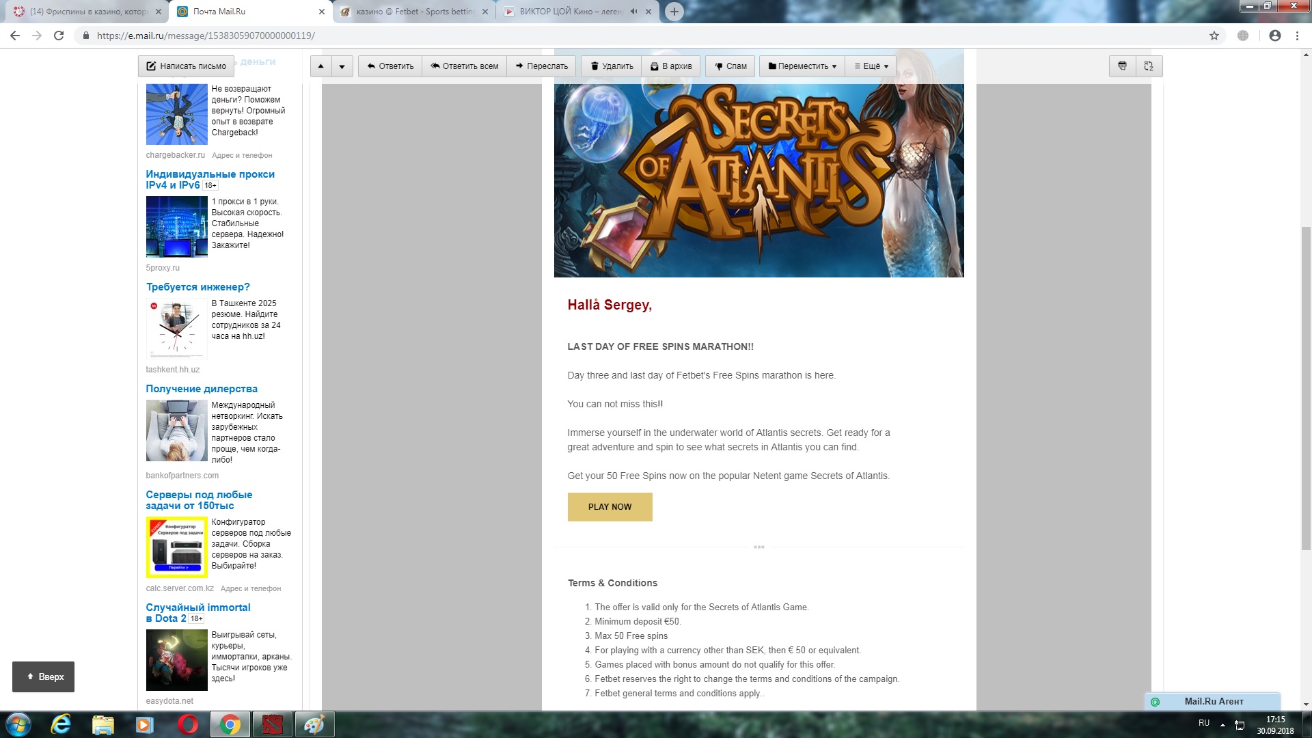This screenshot has height=738, width=1312.
Task: Mute the audio on the ВИКТОР ЦОЙ tab
Action: pos(633,12)
